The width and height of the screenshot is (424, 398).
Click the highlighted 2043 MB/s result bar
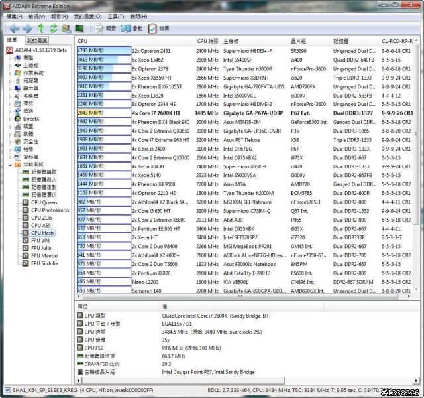pos(104,113)
